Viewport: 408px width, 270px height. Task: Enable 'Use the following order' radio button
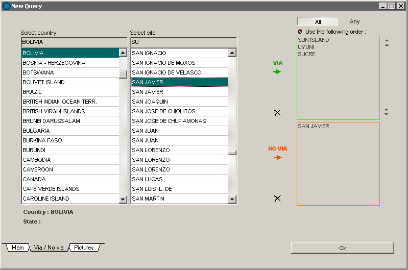click(x=300, y=32)
